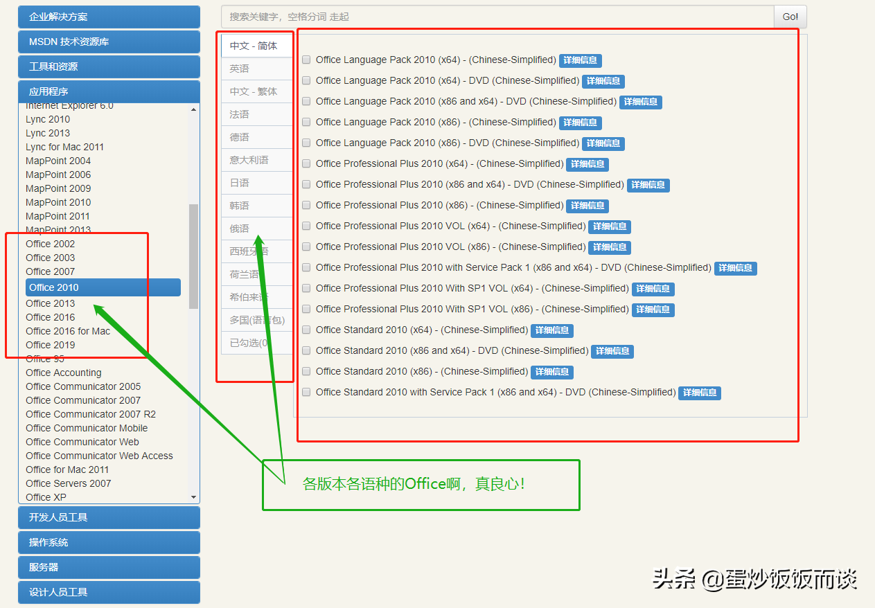Choose MapPoint 2004 from the list
Viewport: 875px width, 608px height.
click(x=58, y=161)
